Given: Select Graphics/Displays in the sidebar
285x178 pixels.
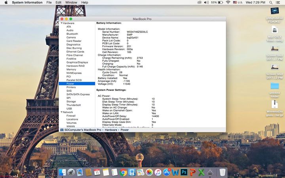Looking at the screenshot, I should pos(77,62).
